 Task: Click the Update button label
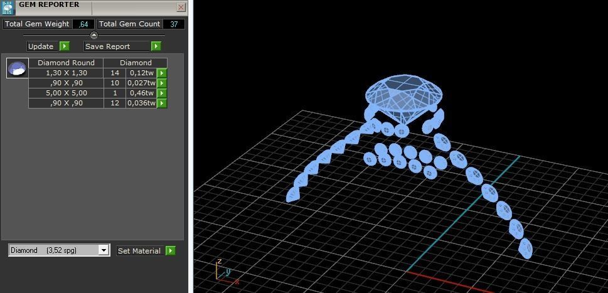[42, 46]
